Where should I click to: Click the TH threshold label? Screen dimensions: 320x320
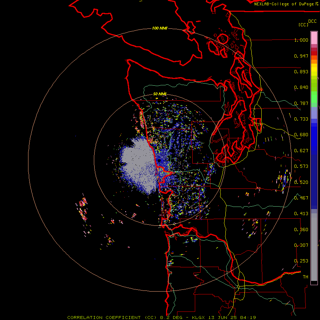pyautogui.click(x=305, y=277)
